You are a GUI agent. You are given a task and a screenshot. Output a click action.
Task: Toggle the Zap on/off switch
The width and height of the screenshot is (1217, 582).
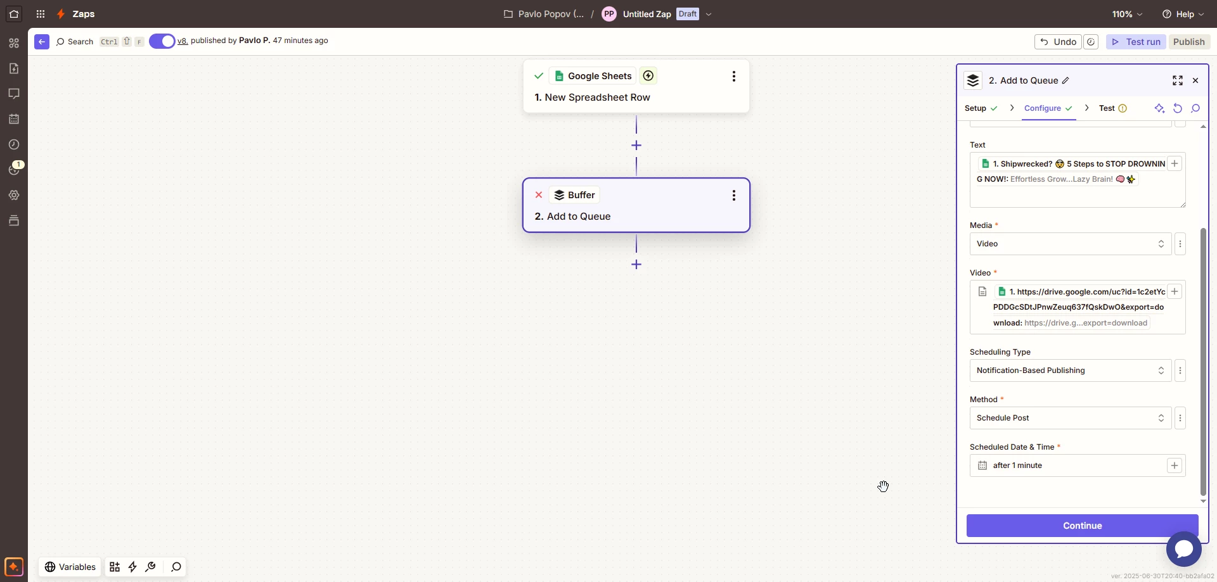[x=162, y=41]
